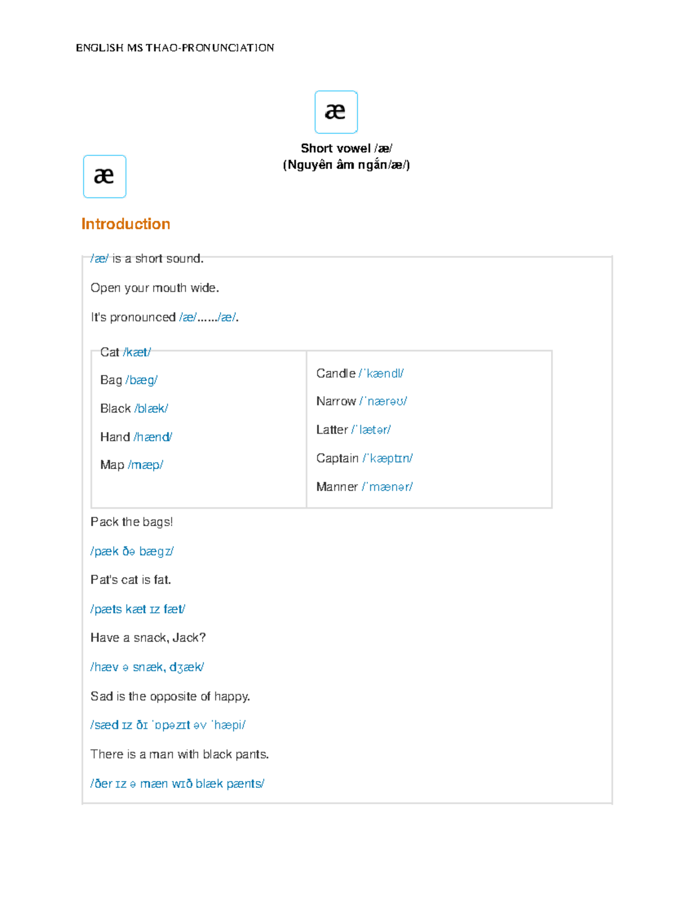This screenshot has width=693, height=897.
Task: Click the 'Short vowel /æ/' title
Action: (346, 148)
